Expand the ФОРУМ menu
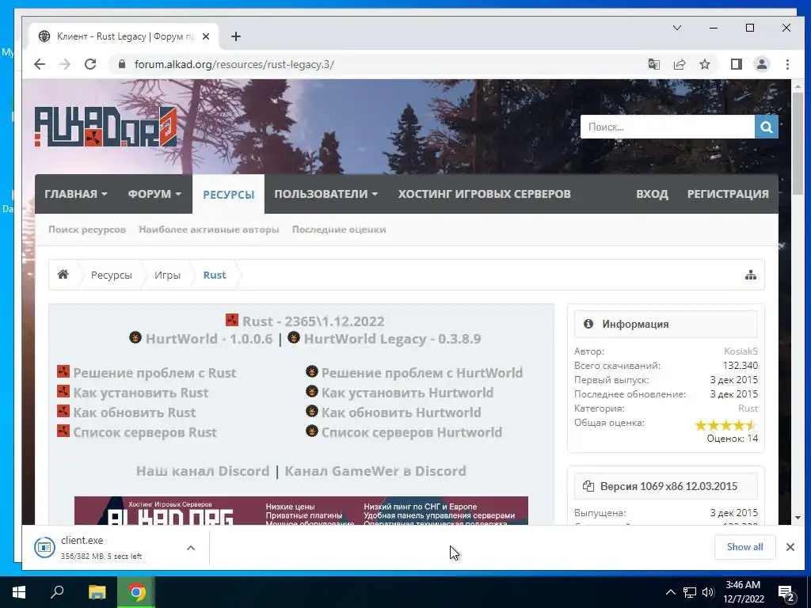 tap(154, 194)
